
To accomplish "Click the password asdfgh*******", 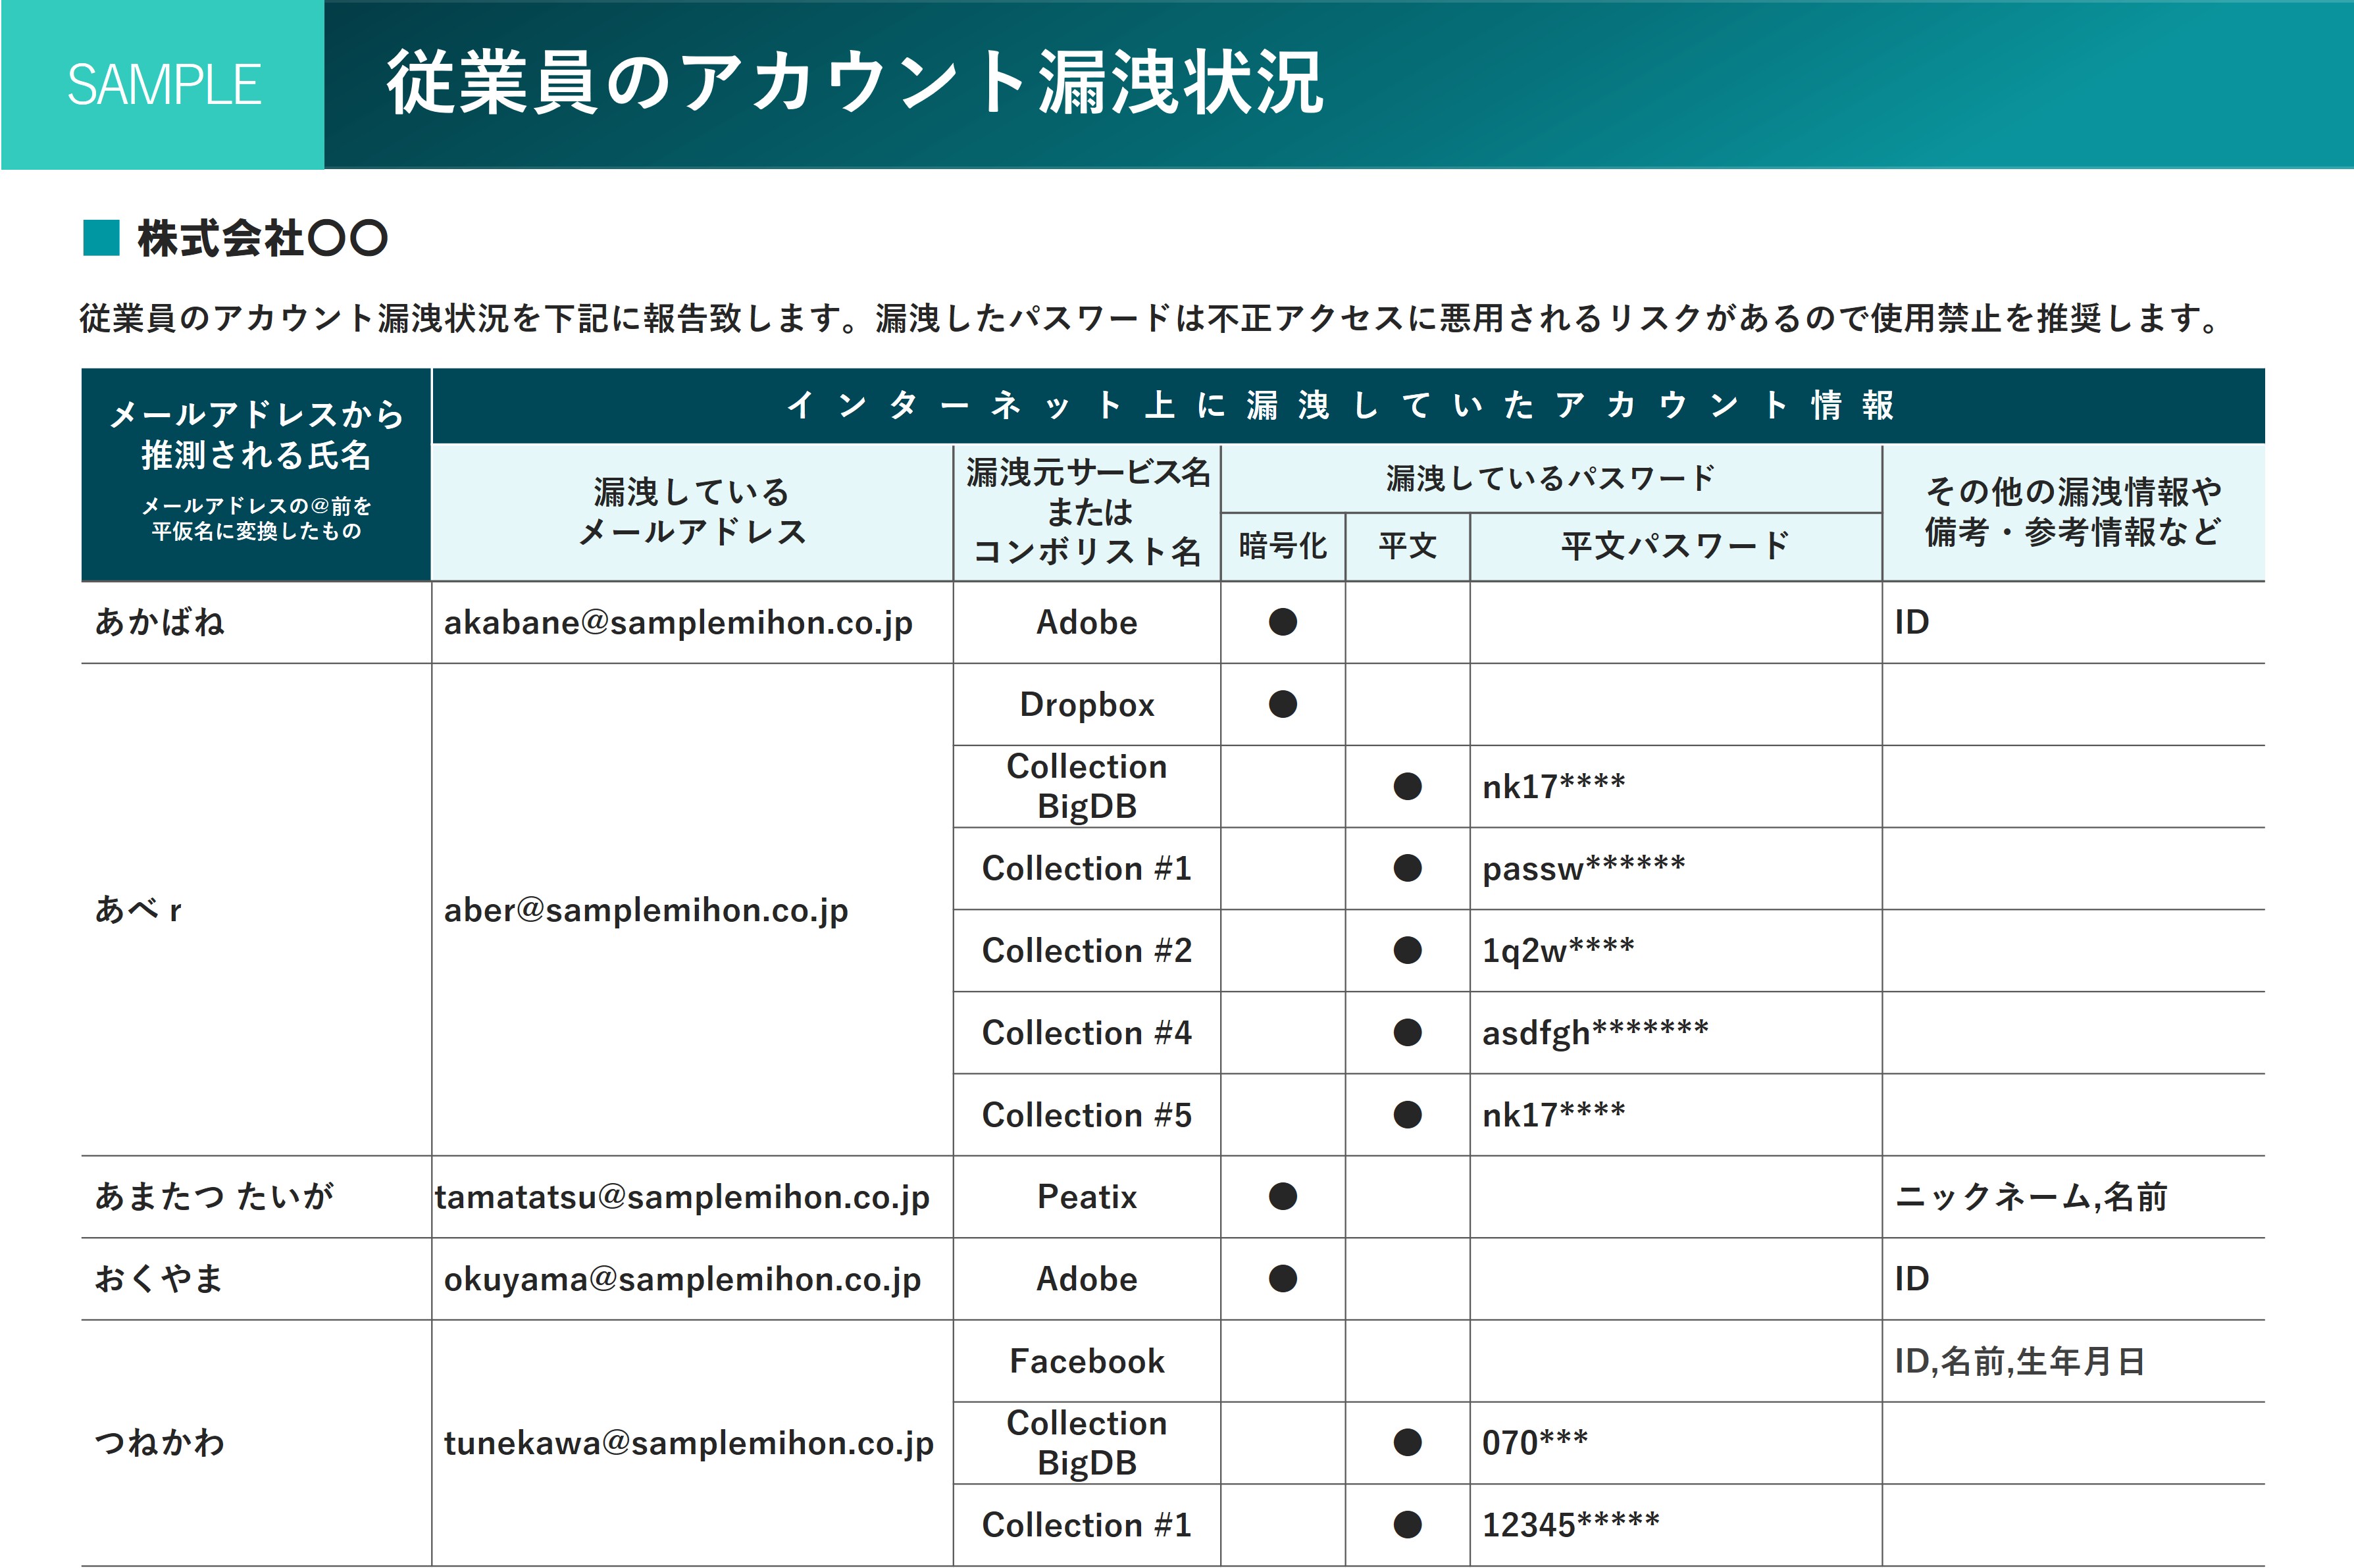I will (x=1595, y=1033).
